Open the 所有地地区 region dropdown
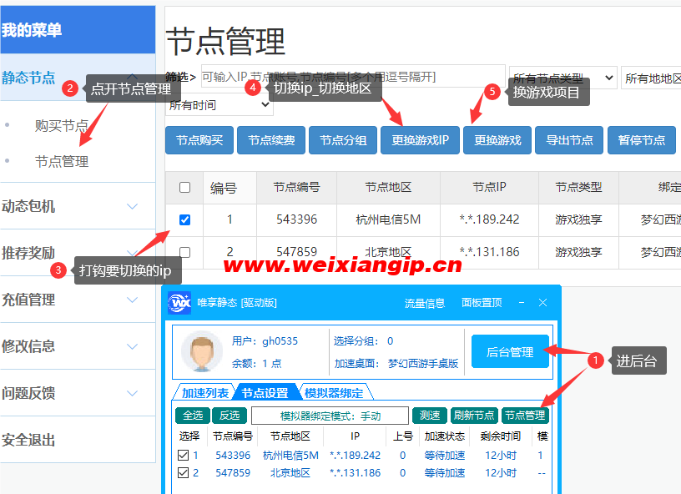 (651, 78)
